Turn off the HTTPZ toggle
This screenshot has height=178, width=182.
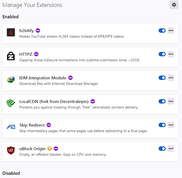click(162, 54)
